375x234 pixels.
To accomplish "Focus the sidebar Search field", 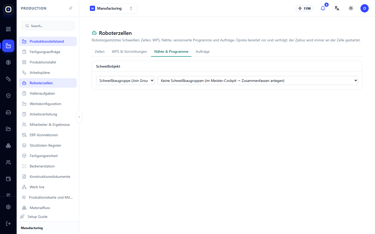I will pyautogui.click(x=48, y=26).
